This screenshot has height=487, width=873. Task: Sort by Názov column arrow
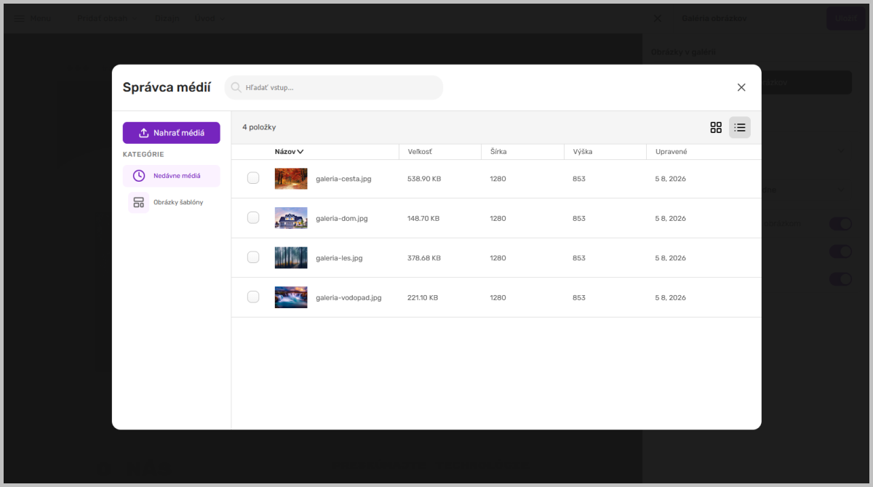pos(300,152)
